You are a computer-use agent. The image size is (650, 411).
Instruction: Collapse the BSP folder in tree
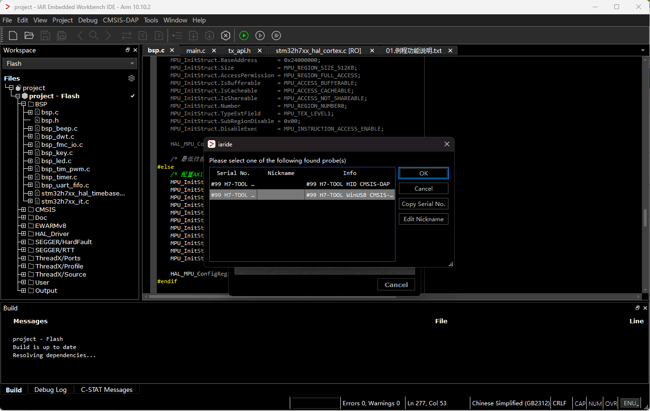coord(23,104)
